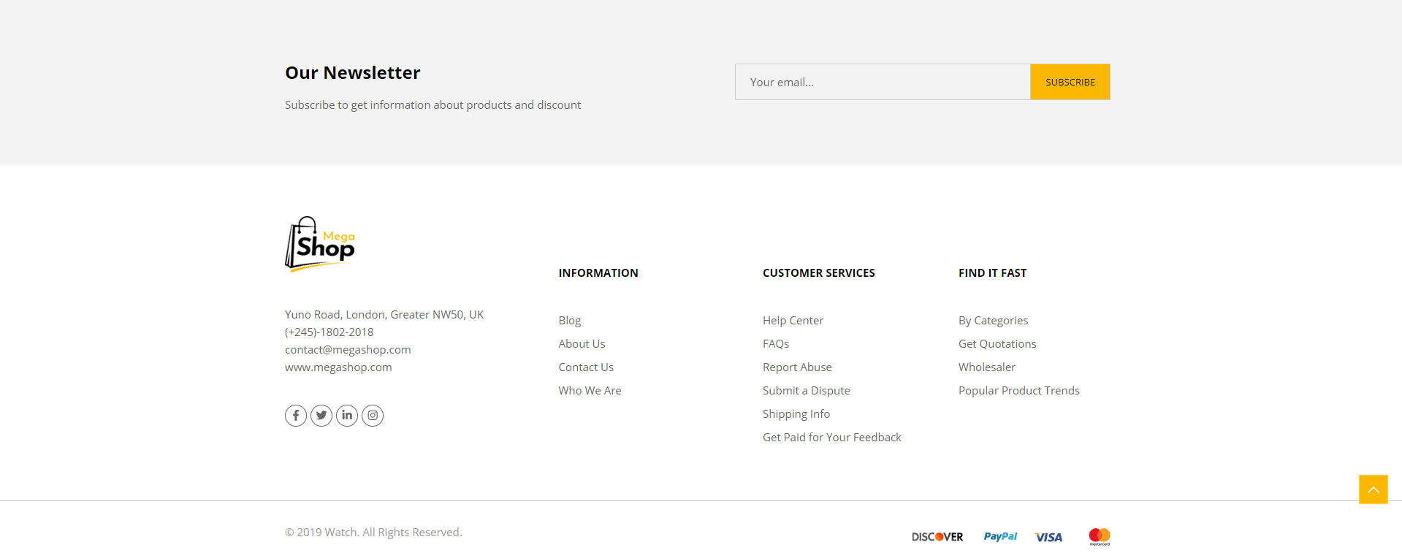This screenshot has width=1402, height=553.
Task: Open the Facebook social icon
Action: (296, 416)
